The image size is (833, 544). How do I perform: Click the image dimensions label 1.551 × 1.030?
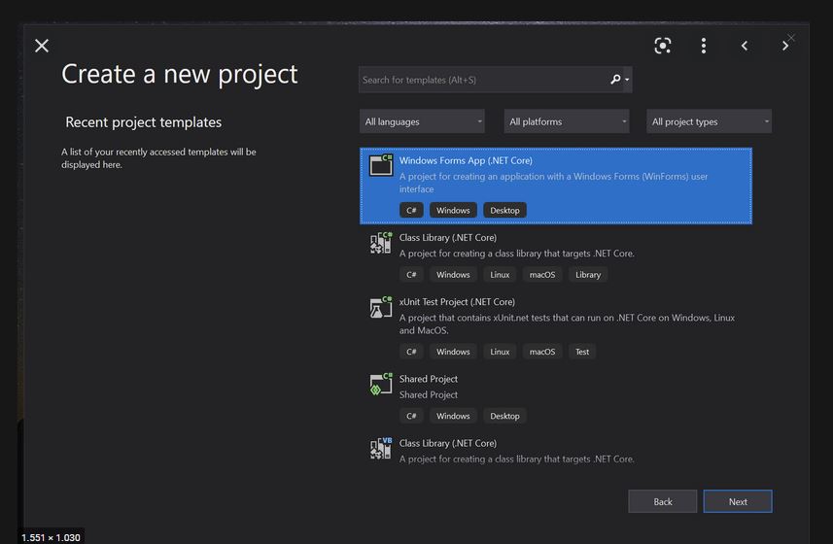pyautogui.click(x=51, y=537)
